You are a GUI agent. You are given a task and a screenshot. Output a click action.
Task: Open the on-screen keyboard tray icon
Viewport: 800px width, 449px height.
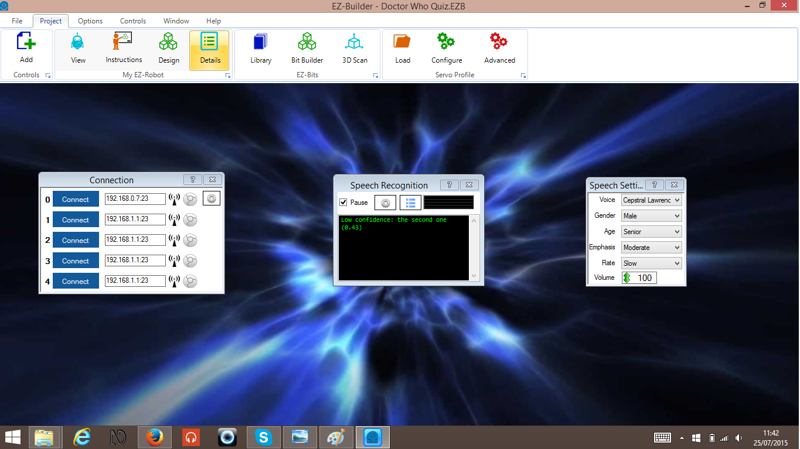tap(662, 437)
